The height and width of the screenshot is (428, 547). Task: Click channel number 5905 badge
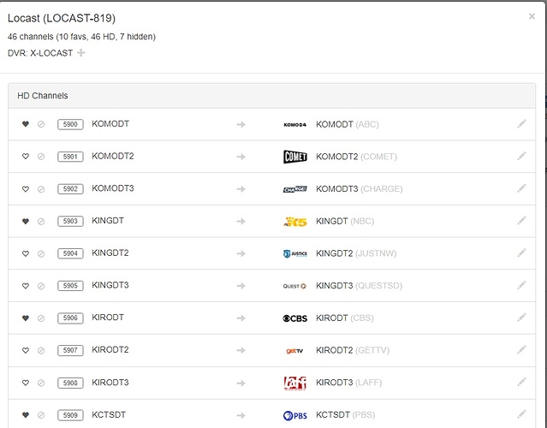pos(71,286)
